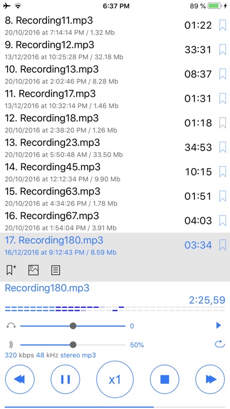Toggle bookmark for Recording23.mp3
Viewport: 230px width, 409px height.
click(222, 147)
